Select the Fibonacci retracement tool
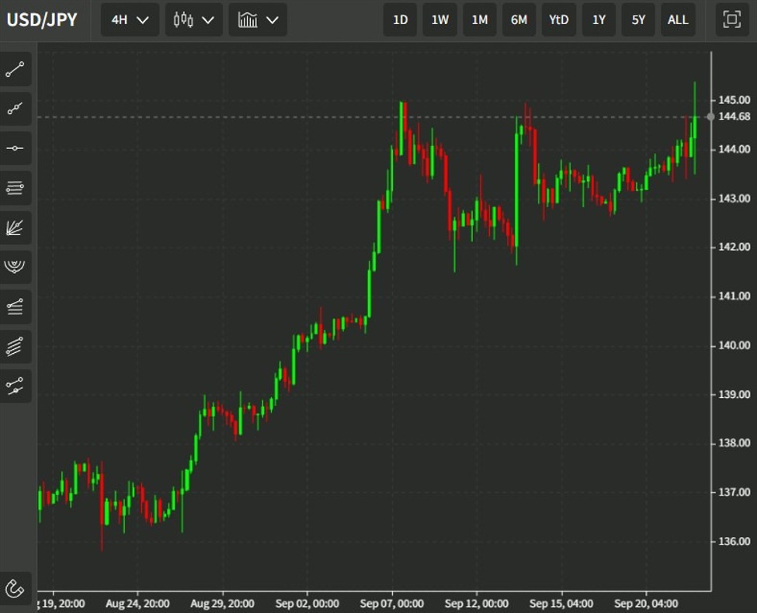The height and width of the screenshot is (613, 757). tap(16, 188)
